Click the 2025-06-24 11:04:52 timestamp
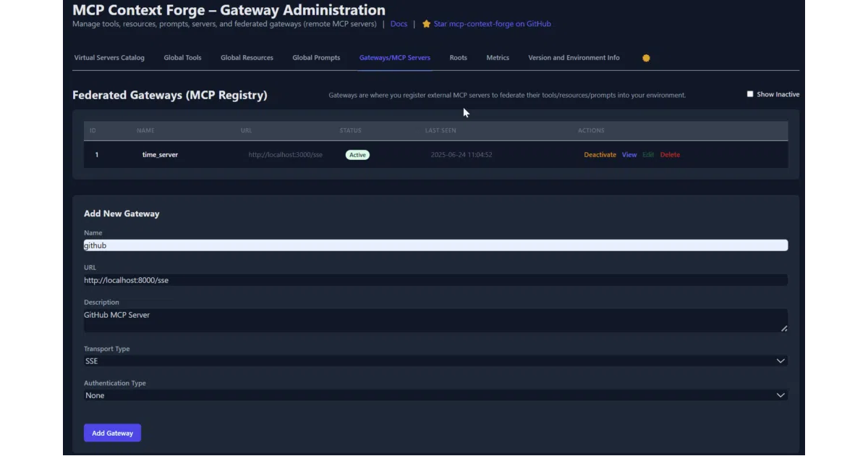Viewport: 868px width, 456px height. point(461,155)
